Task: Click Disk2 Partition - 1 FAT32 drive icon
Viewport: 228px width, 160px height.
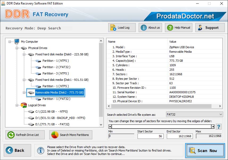Action: [38, 99]
